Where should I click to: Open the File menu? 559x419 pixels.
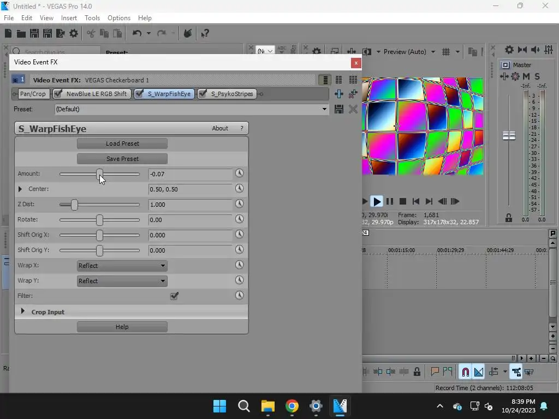point(9,18)
